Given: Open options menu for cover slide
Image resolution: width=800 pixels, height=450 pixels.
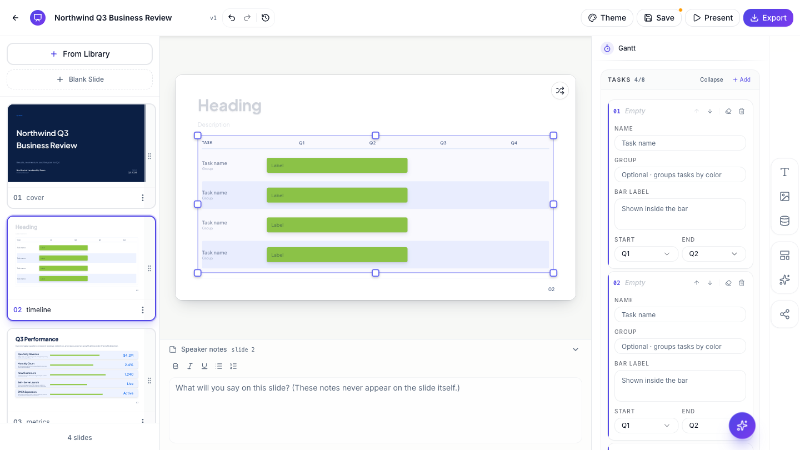Looking at the screenshot, I should coord(143,198).
